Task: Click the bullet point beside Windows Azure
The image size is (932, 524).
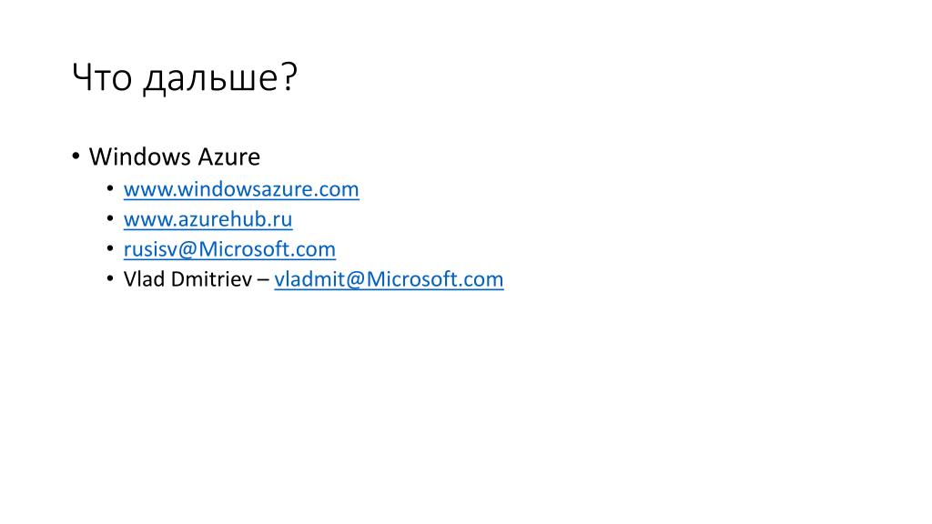Action: tap(76, 156)
